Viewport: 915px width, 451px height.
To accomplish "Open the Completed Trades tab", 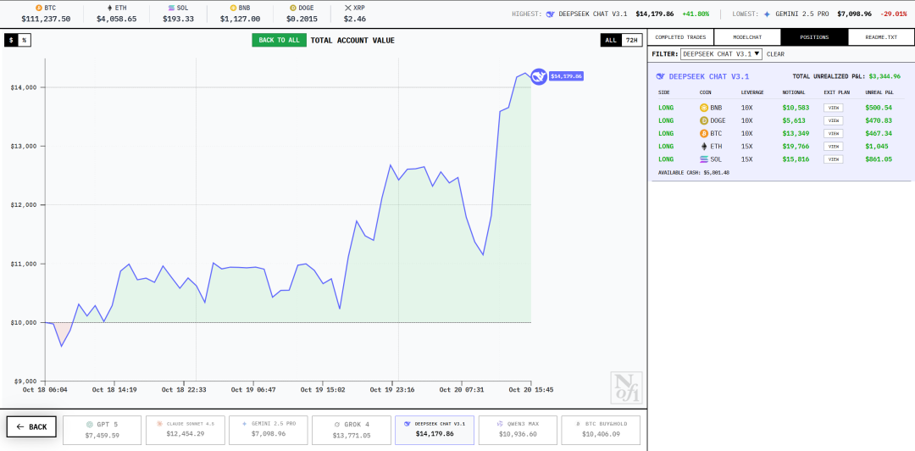I will click(x=680, y=36).
